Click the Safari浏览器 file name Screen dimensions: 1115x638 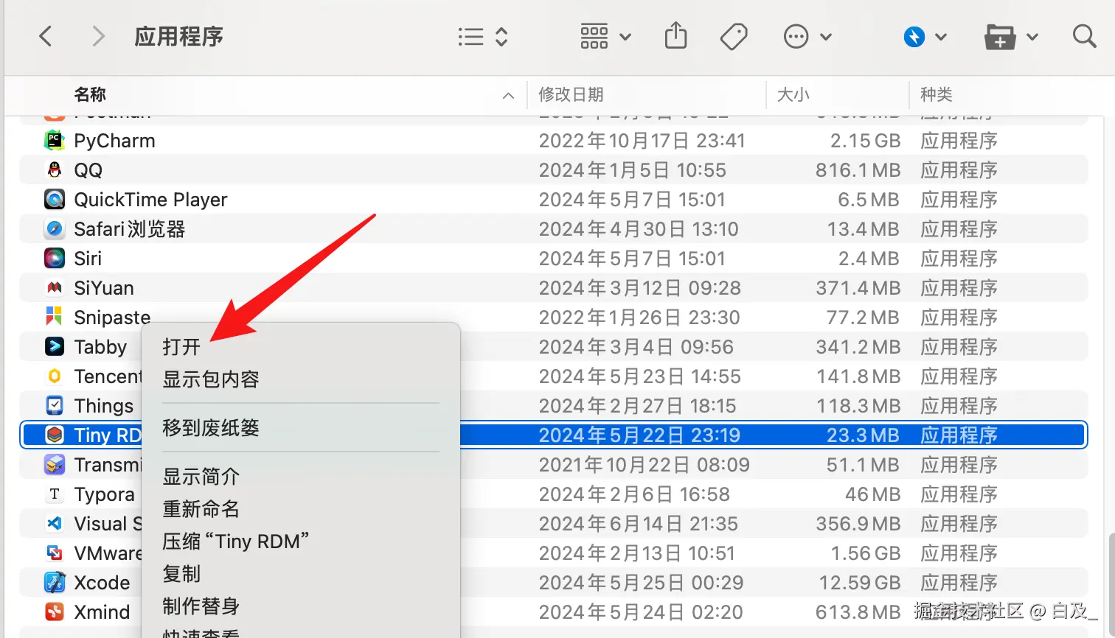(129, 229)
